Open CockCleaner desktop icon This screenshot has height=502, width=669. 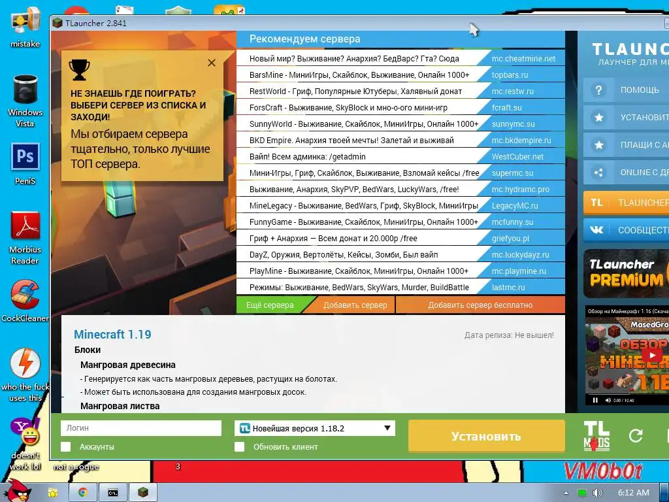[25, 301]
